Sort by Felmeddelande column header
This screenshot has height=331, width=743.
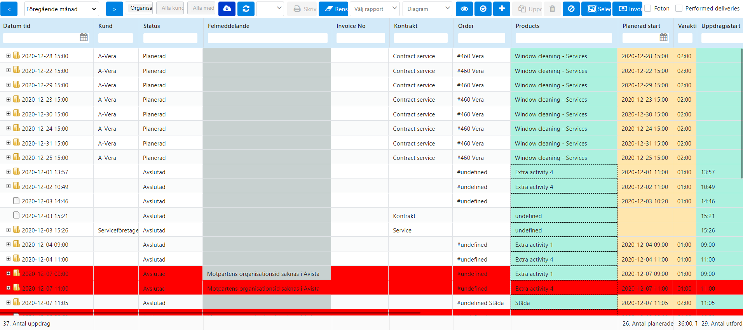[228, 26]
